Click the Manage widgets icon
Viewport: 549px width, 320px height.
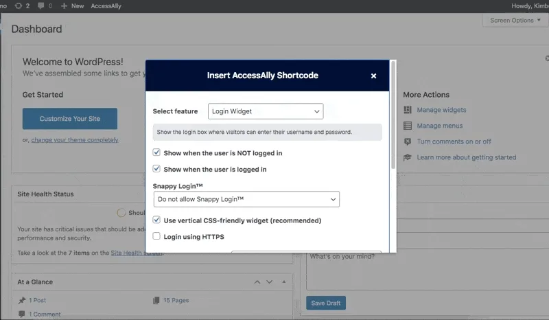click(408, 110)
